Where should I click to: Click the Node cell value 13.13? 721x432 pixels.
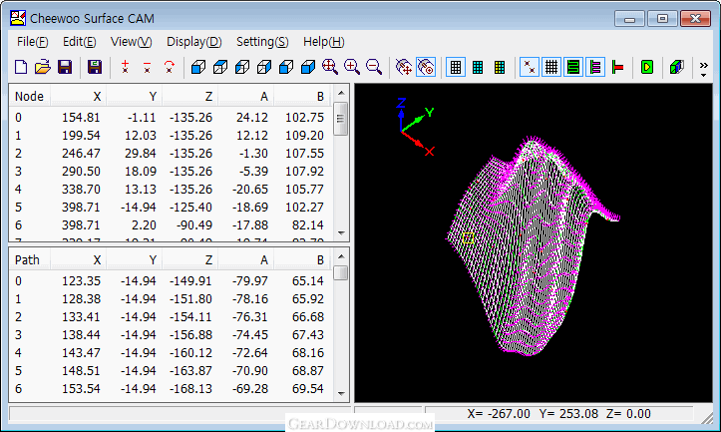click(141, 190)
